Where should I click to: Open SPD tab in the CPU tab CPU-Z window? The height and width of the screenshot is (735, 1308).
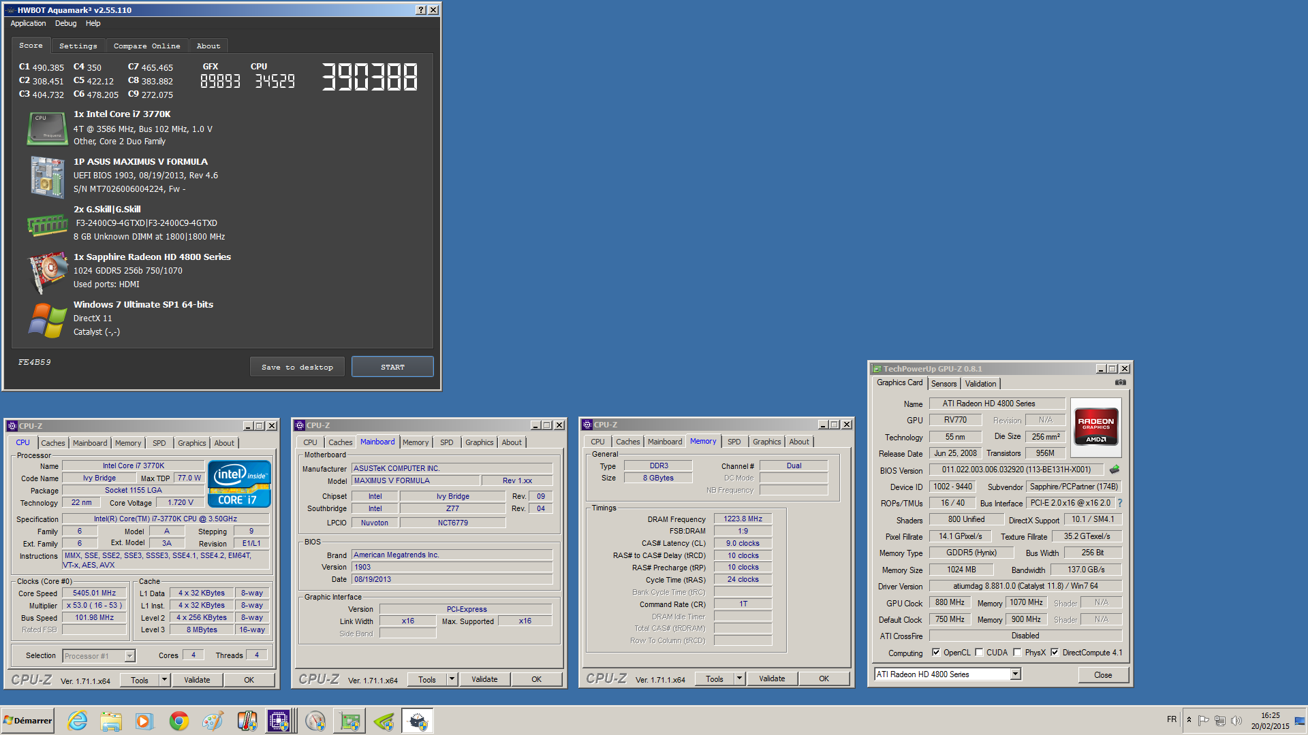click(159, 443)
